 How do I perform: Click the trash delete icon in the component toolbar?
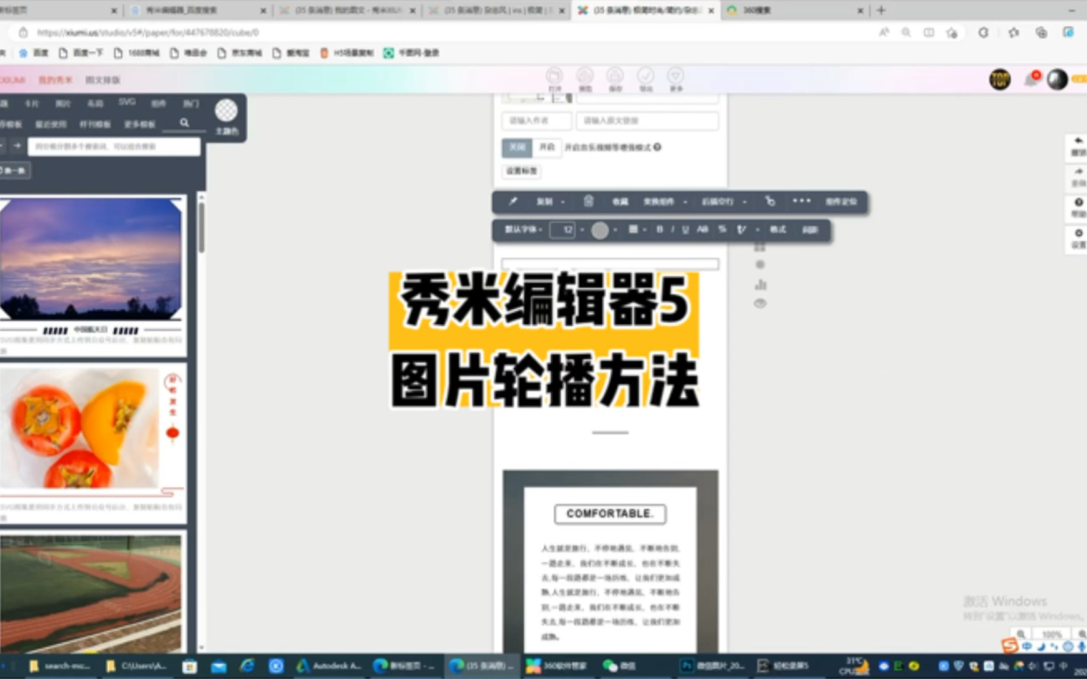(x=588, y=201)
